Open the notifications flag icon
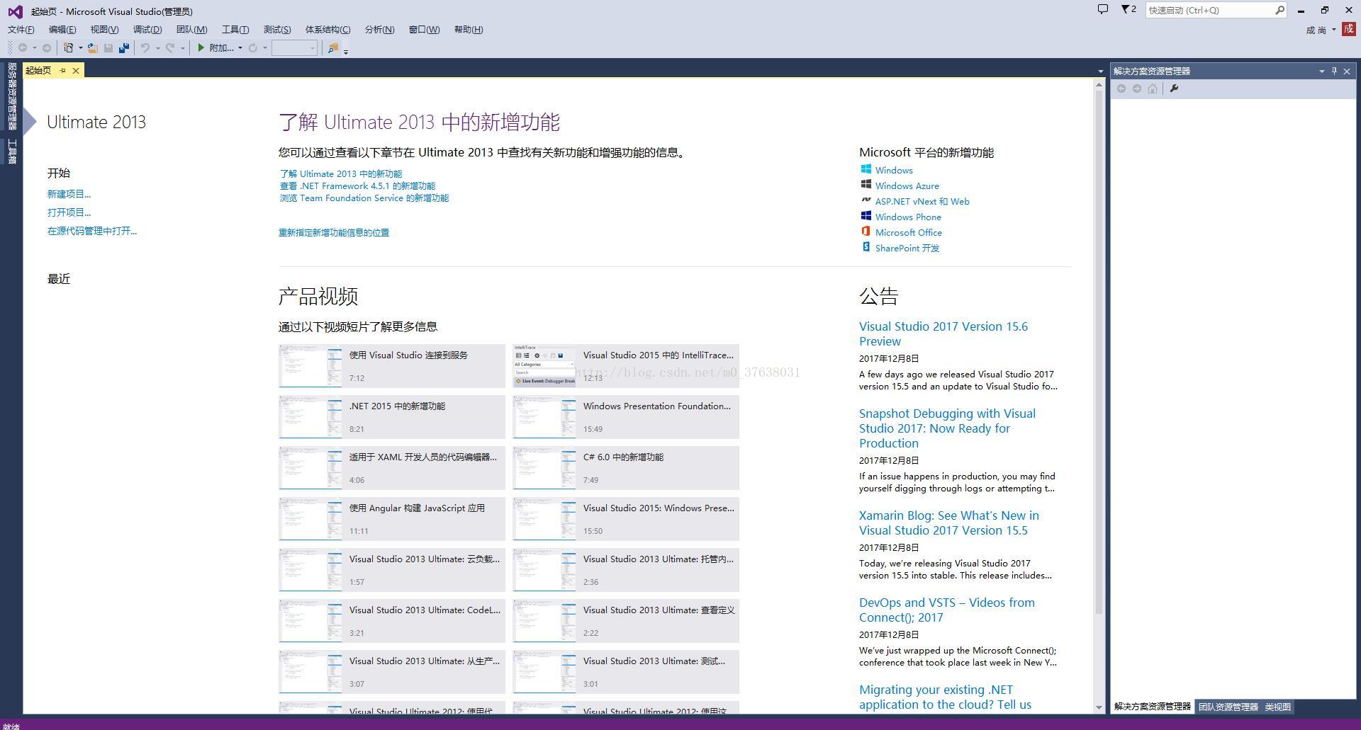This screenshot has height=730, width=1361. (x=1128, y=9)
